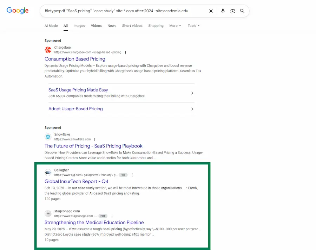Open Global InsurTech Report - Q4 result
The image size is (316, 250).
[76, 181]
